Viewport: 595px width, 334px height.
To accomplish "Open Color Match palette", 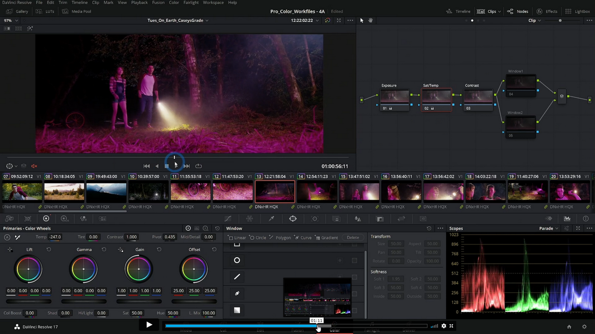I will [x=28, y=218].
